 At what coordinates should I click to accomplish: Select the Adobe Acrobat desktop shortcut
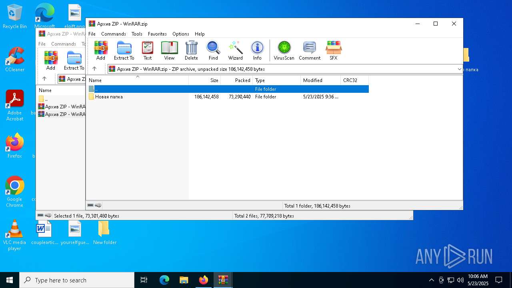(15, 105)
